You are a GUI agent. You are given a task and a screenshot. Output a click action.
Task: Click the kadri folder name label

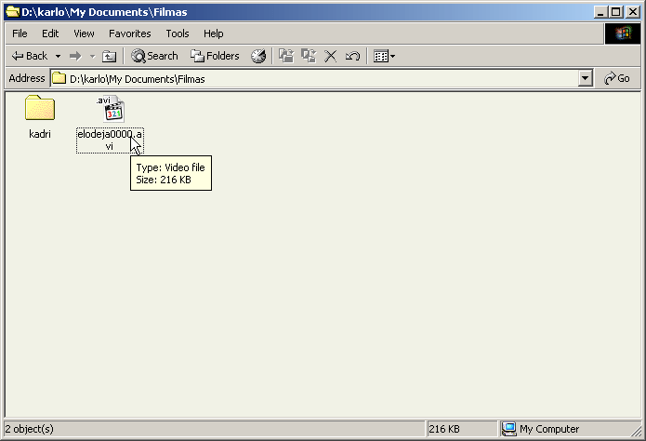pos(40,134)
